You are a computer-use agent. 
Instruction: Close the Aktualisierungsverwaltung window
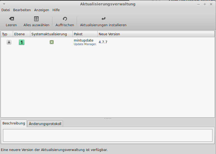coord(211,4)
